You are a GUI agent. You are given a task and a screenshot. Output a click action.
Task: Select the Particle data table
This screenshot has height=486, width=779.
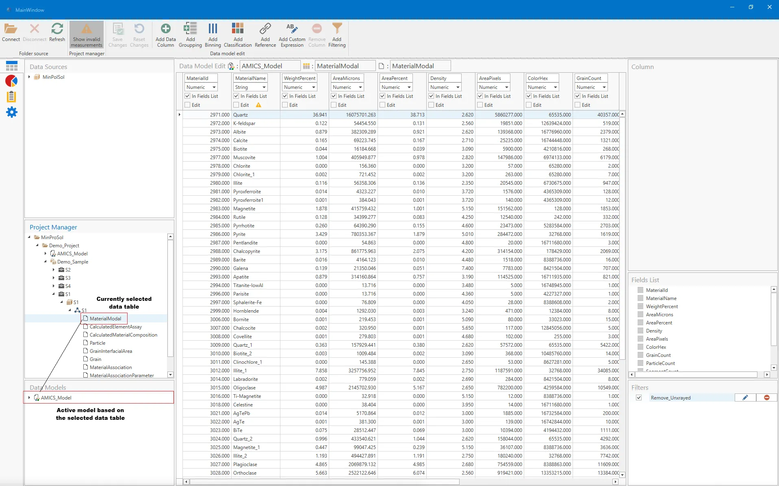(97, 343)
